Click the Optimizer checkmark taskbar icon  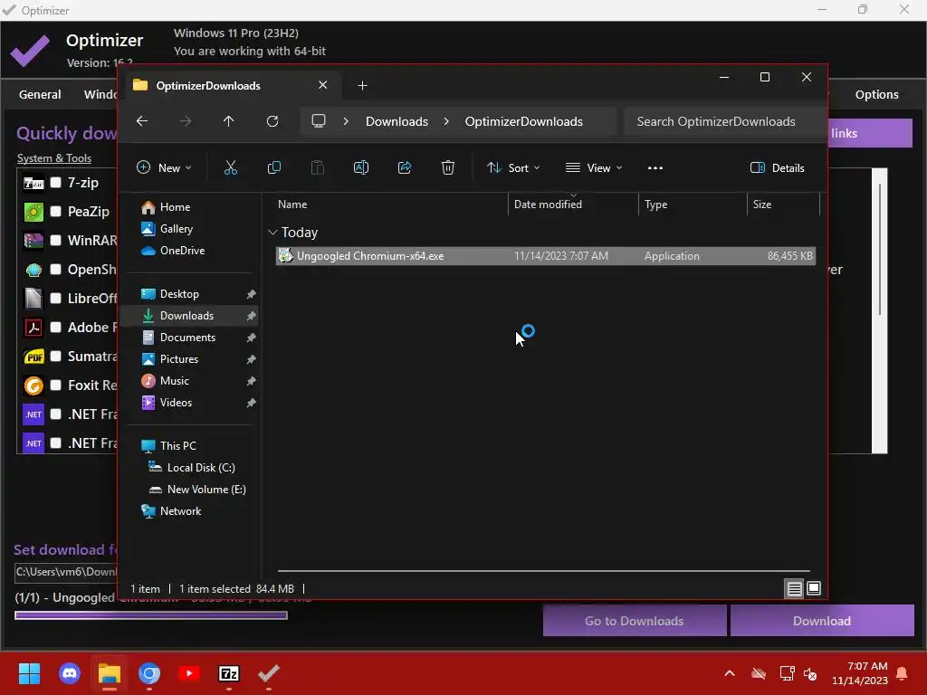pyautogui.click(x=268, y=673)
